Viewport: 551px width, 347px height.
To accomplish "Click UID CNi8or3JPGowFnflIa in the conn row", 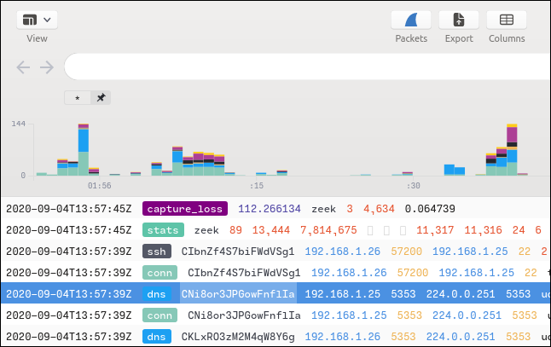I will (244, 315).
